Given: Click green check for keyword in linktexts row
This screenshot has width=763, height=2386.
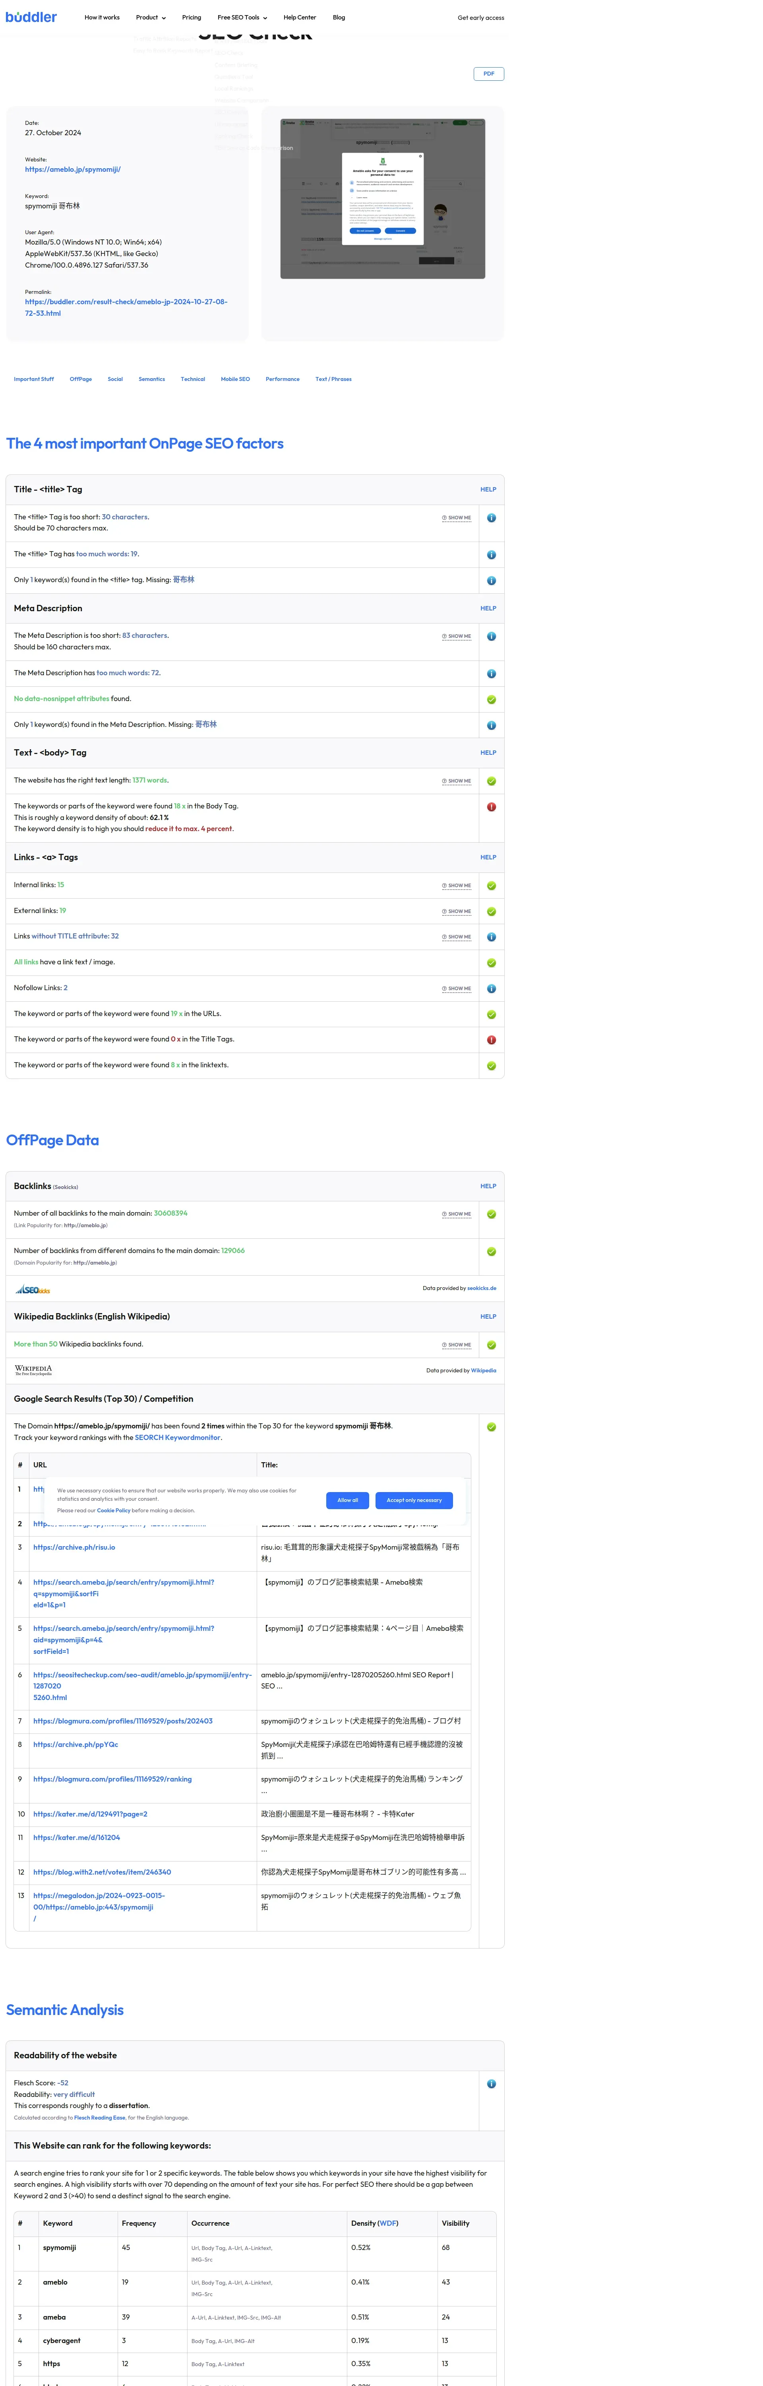Looking at the screenshot, I should pyautogui.click(x=491, y=1066).
